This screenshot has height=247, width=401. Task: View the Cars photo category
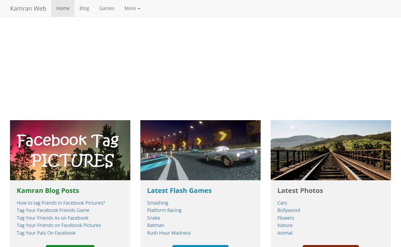point(282,203)
